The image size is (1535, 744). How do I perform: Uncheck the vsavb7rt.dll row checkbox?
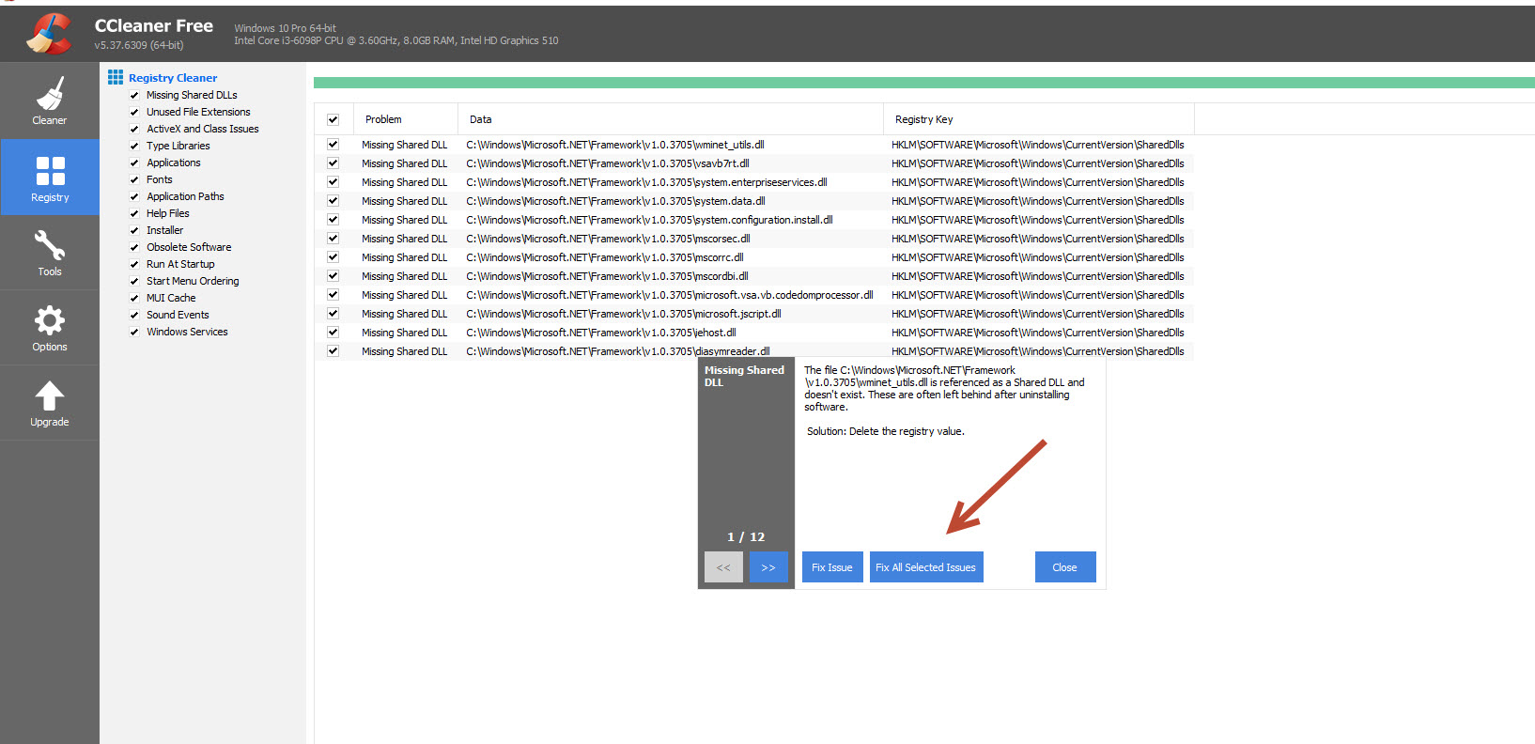click(333, 163)
